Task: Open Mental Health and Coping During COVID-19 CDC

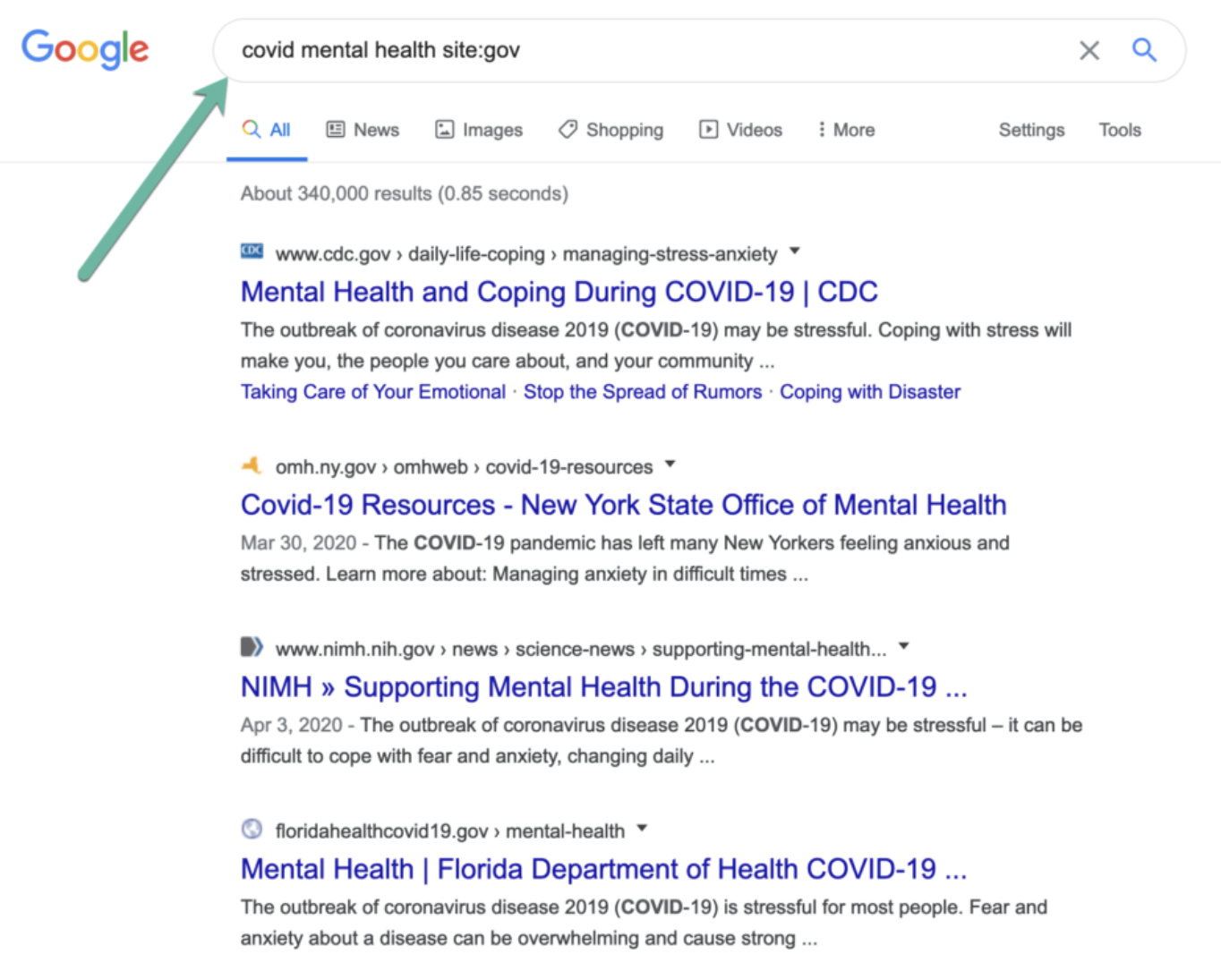Action: 559,292
